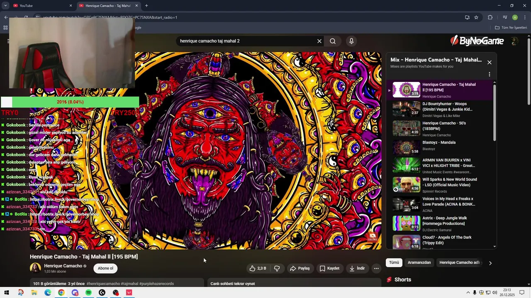Open Chrome three-dot menu

525,17
